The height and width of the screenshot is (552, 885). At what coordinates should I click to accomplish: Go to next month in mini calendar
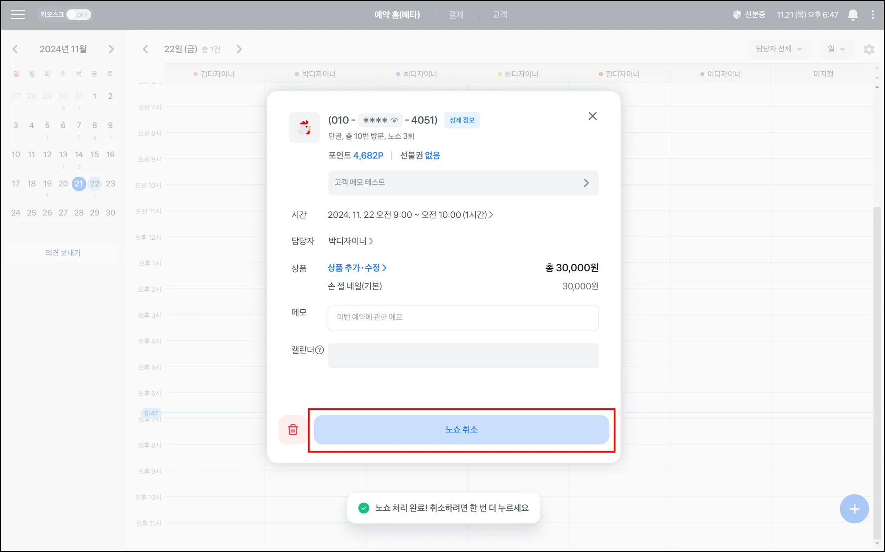111,49
